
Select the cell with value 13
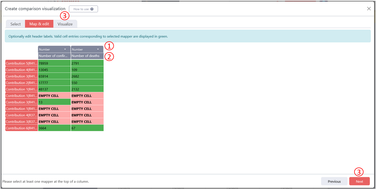pos(54,102)
